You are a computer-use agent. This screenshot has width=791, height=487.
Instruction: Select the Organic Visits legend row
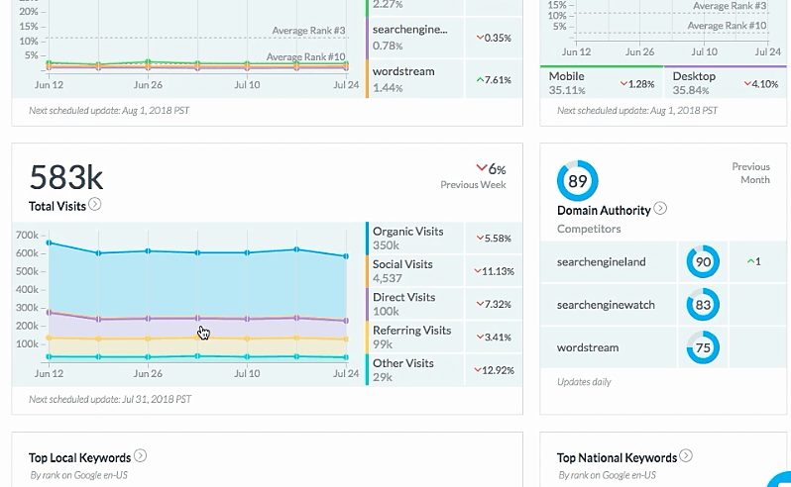444,239
